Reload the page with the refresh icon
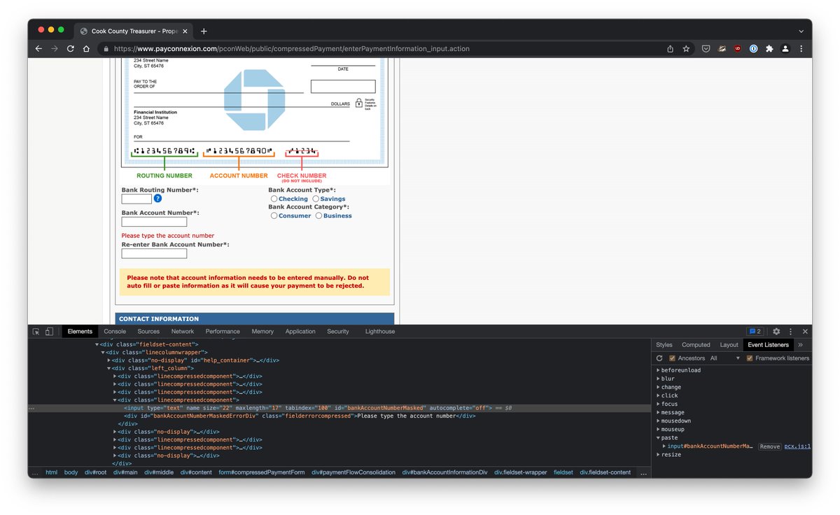 click(70, 49)
